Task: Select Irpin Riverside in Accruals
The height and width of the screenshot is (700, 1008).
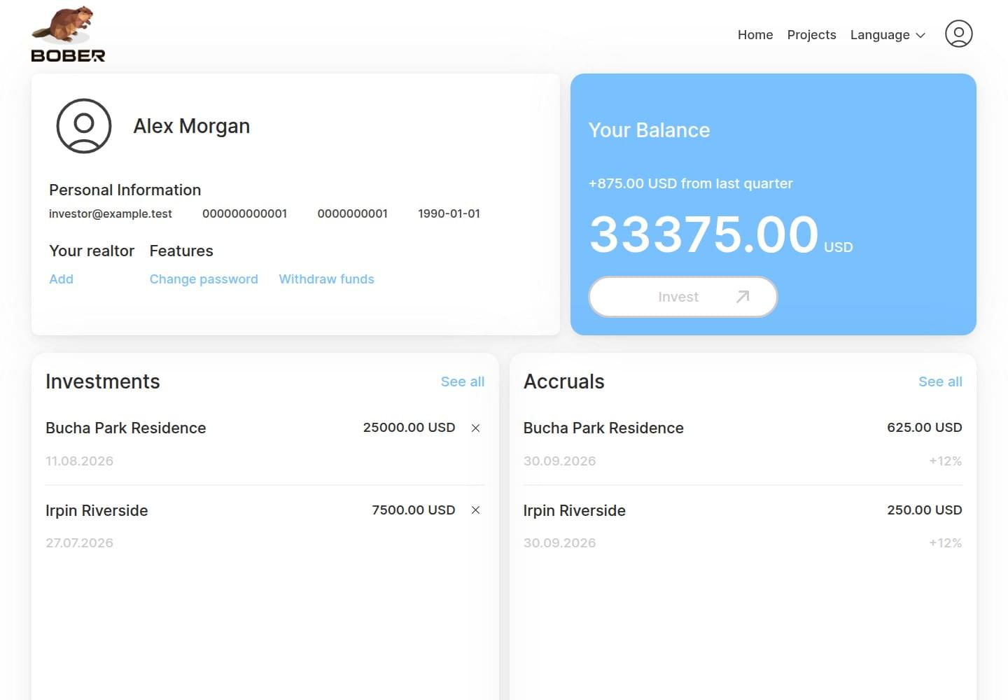Action: [575, 510]
